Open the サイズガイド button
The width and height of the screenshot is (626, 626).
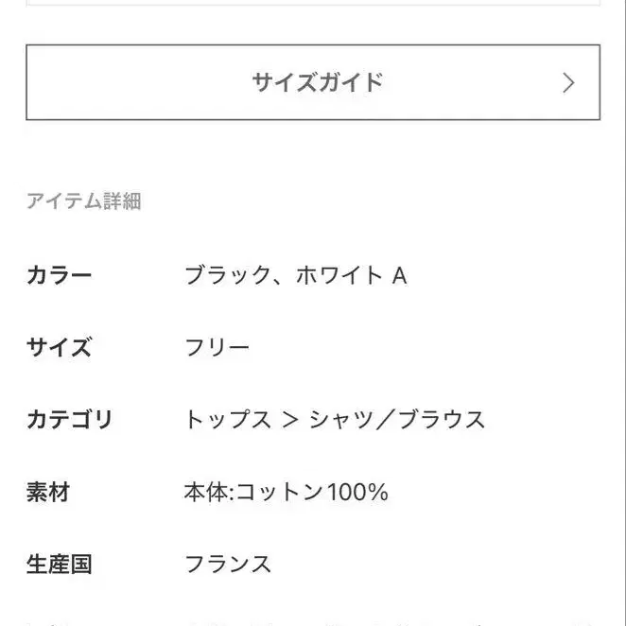pyautogui.click(x=312, y=82)
